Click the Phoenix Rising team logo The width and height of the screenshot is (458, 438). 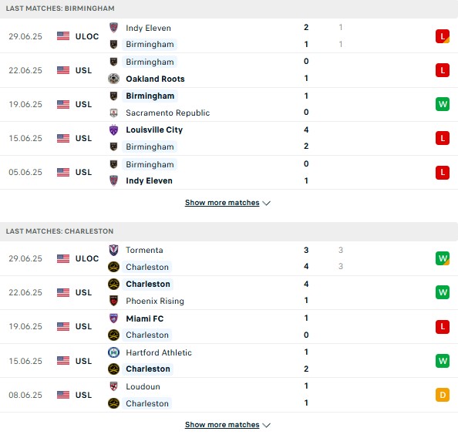point(113,301)
